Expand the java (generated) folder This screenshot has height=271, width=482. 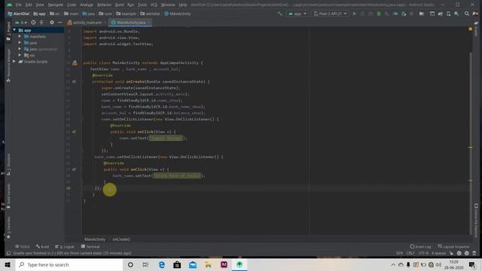pyautogui.click(x=20, y=49)
